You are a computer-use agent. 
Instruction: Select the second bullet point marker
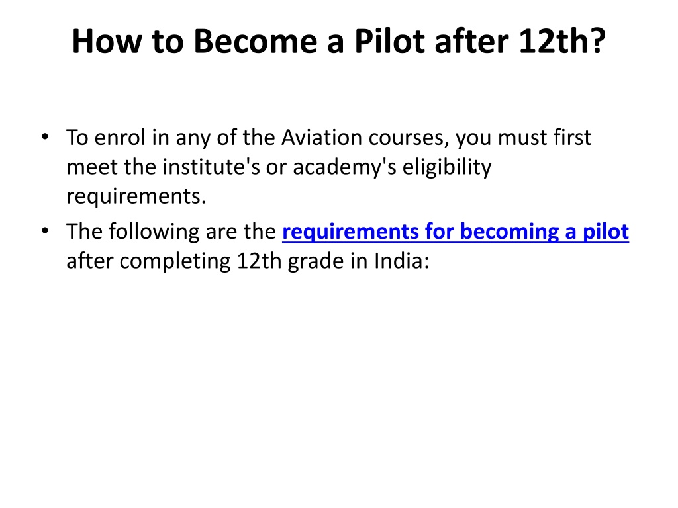click(x=45, y=232)
